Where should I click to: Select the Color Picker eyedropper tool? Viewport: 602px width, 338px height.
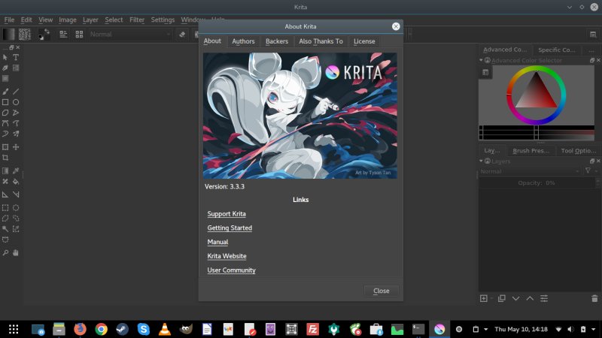[16, 171]
